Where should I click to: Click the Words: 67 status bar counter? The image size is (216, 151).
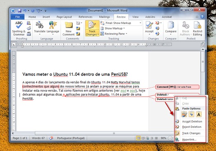coord(38,138)
